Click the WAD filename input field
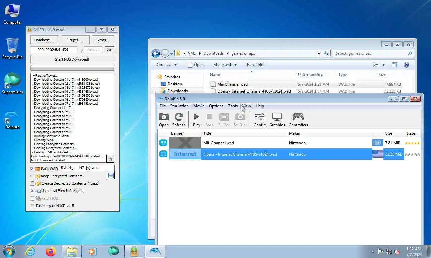The width and height of the screenshot is (431, 258). 88,168
